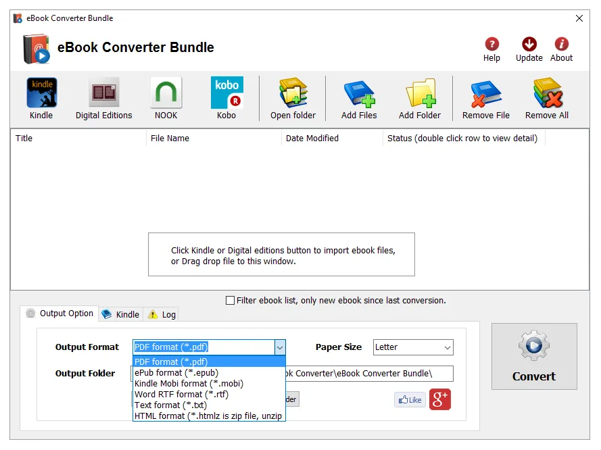Viewport: 601px width, 450px height.
Task: Choose HTML format (*.htmlz) option
Action: (x=210, y=416)
